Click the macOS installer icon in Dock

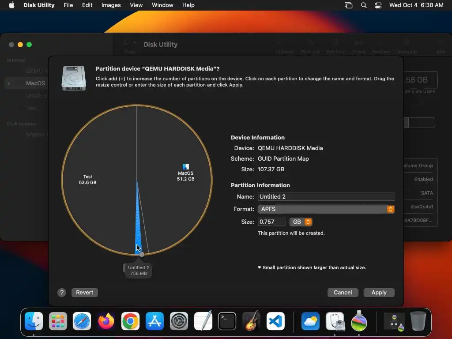359,320
